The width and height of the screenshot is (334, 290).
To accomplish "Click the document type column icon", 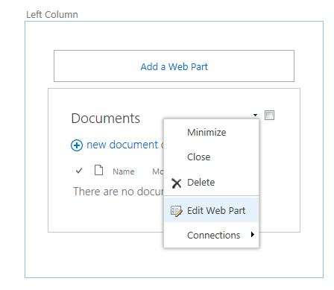I will pyautogui.click(x=98, y=170).
